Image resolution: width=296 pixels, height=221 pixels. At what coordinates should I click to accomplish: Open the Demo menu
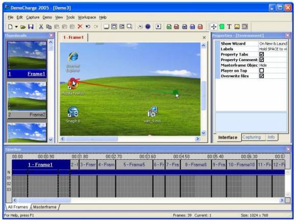[47, 17]
